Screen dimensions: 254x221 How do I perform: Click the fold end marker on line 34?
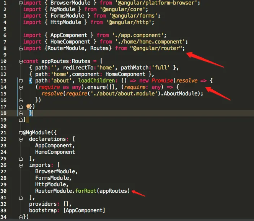(x=21, y=217)
